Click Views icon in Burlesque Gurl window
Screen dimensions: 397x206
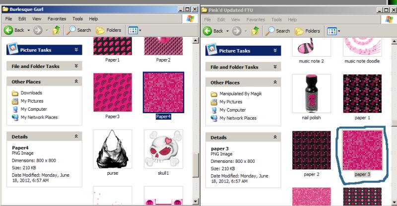(133, 30)
